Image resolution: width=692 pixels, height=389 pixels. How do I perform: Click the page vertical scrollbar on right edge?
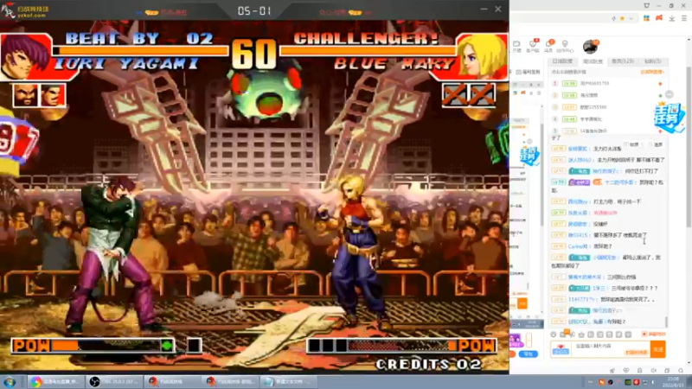coord(689,145)
